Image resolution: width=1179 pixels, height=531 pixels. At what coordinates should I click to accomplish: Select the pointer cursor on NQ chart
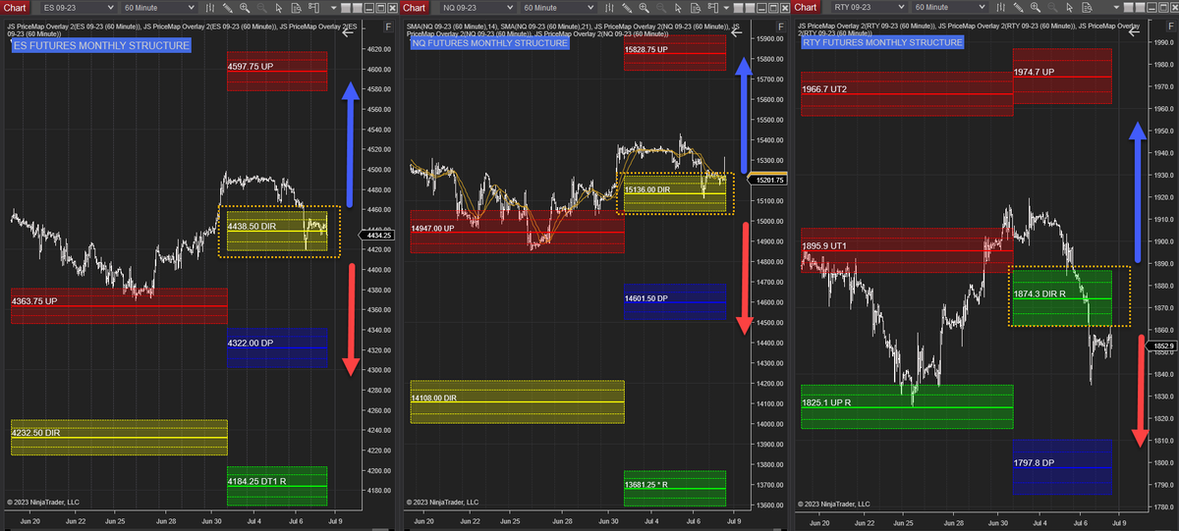pyautogui.click(x=678, y=8)
